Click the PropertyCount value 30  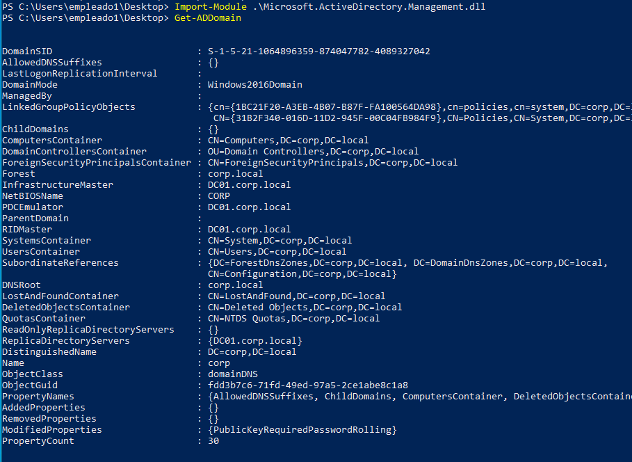pyautogui.click(x=213, y=441)
